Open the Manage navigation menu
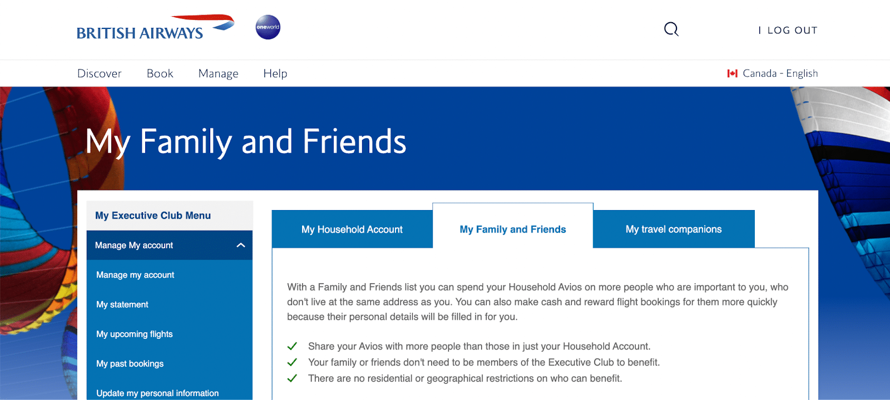 point(218,73)
